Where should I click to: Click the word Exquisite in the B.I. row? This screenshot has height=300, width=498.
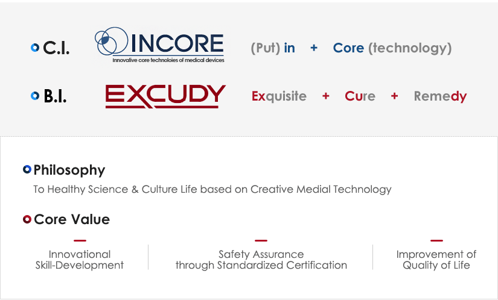pyautogui.click(x=279, y=96)
